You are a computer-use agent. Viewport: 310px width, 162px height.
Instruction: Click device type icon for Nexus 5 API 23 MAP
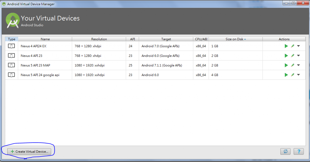click(12, 65)
